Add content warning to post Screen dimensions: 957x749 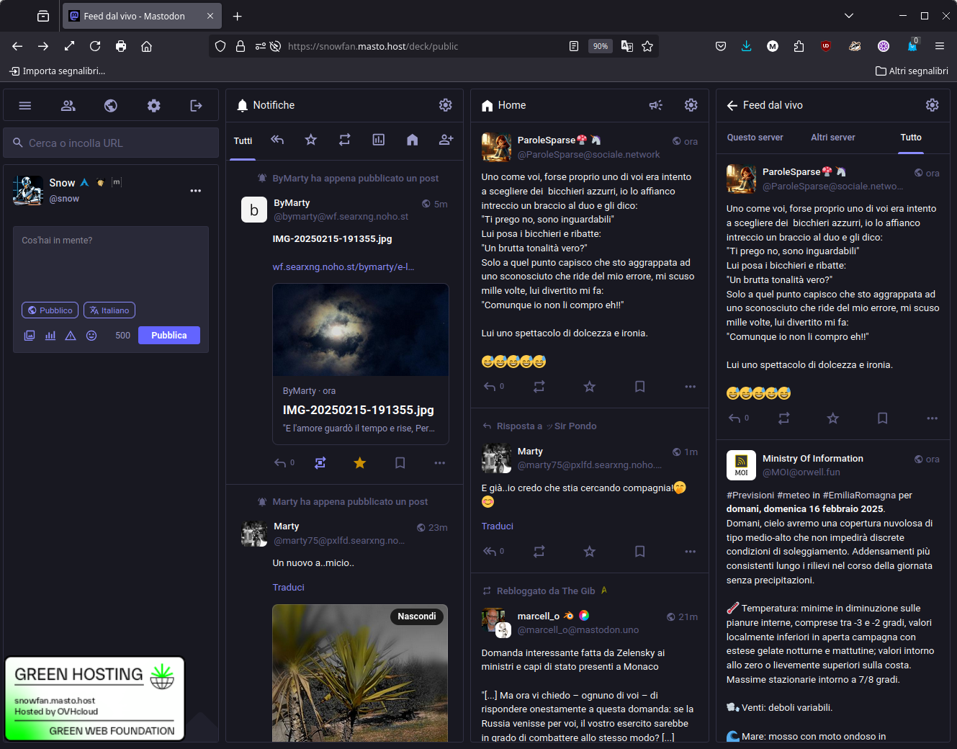click(x=71, y=336)
